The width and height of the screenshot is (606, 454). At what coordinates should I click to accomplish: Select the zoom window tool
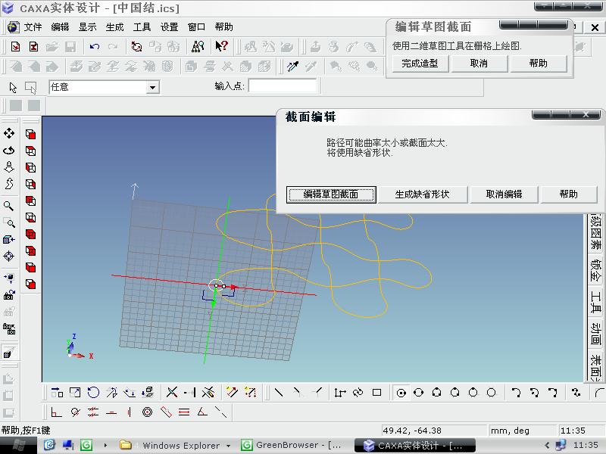(x=9, y=222)
